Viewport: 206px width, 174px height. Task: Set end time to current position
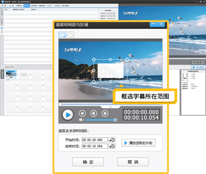(x=112, y=146)
